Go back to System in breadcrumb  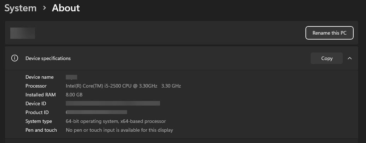[x=21, y=8]
